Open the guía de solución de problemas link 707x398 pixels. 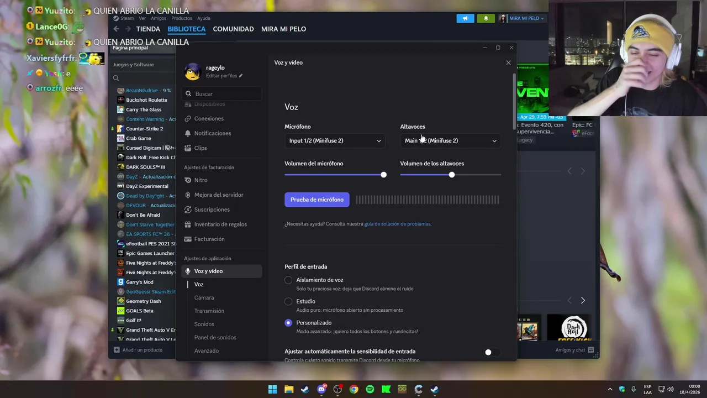(x=397, y=224)
